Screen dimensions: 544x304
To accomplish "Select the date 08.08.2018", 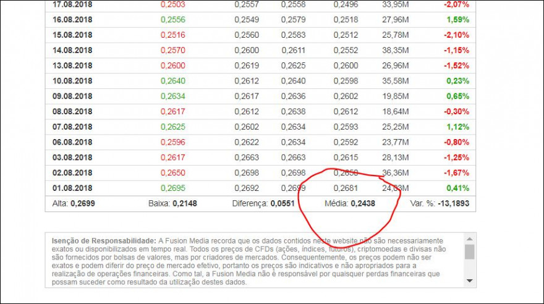I will 72,112.
